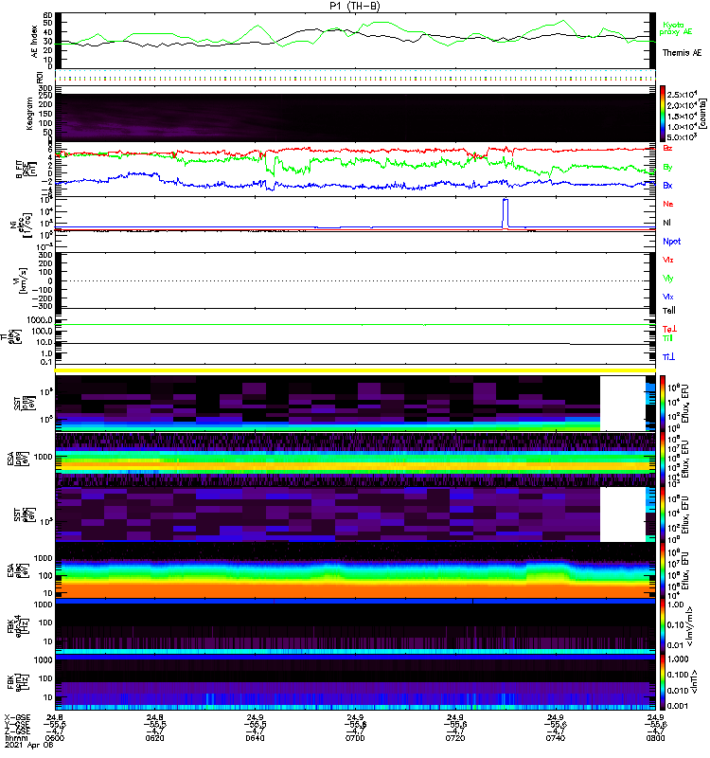The height and width of the screenshot is (758, 710).
Task: Click the ROI axis label
Action: (40, 78)
